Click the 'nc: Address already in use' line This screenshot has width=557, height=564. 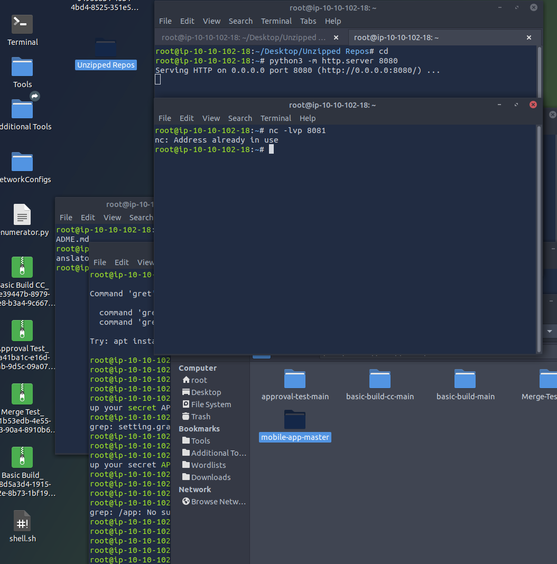point(216,140)
